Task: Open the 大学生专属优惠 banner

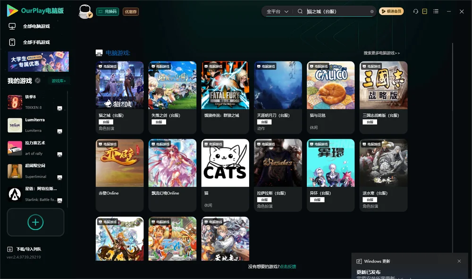Action: 38,61
